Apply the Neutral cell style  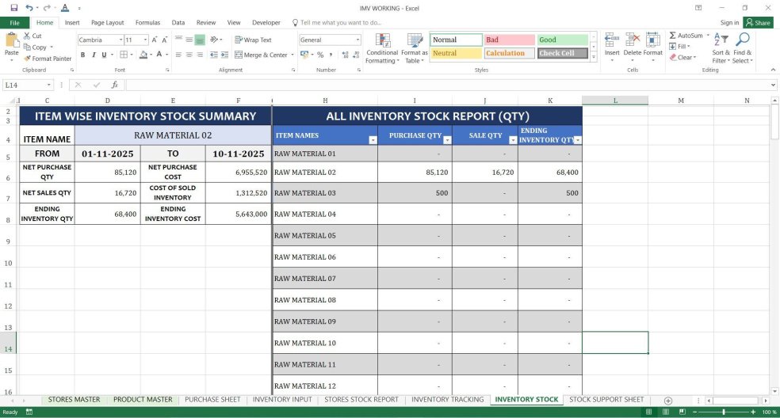click(x=456, y=53)
